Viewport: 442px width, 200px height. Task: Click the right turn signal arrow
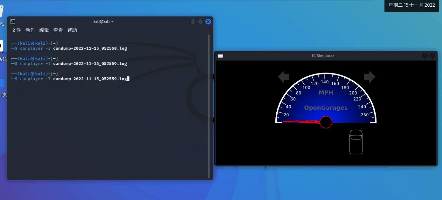[x=369, y=77]
